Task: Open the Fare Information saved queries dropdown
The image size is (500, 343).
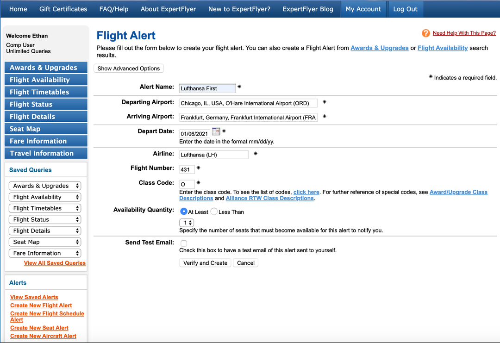Action: (44, 253)
